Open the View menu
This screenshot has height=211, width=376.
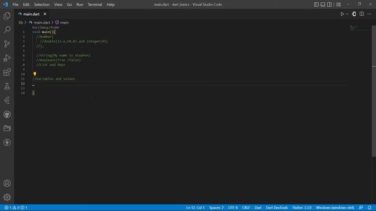pyautogui.click(x=58, y=5)
